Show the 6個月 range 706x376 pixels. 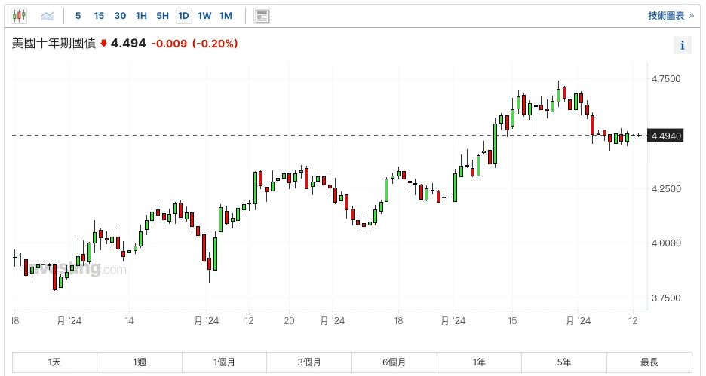tap(394, 362)
